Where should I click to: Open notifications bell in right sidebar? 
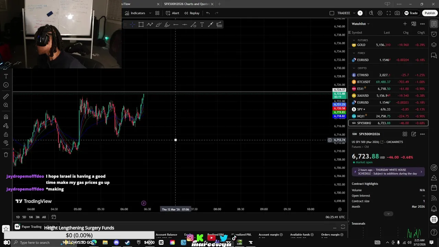434,209
